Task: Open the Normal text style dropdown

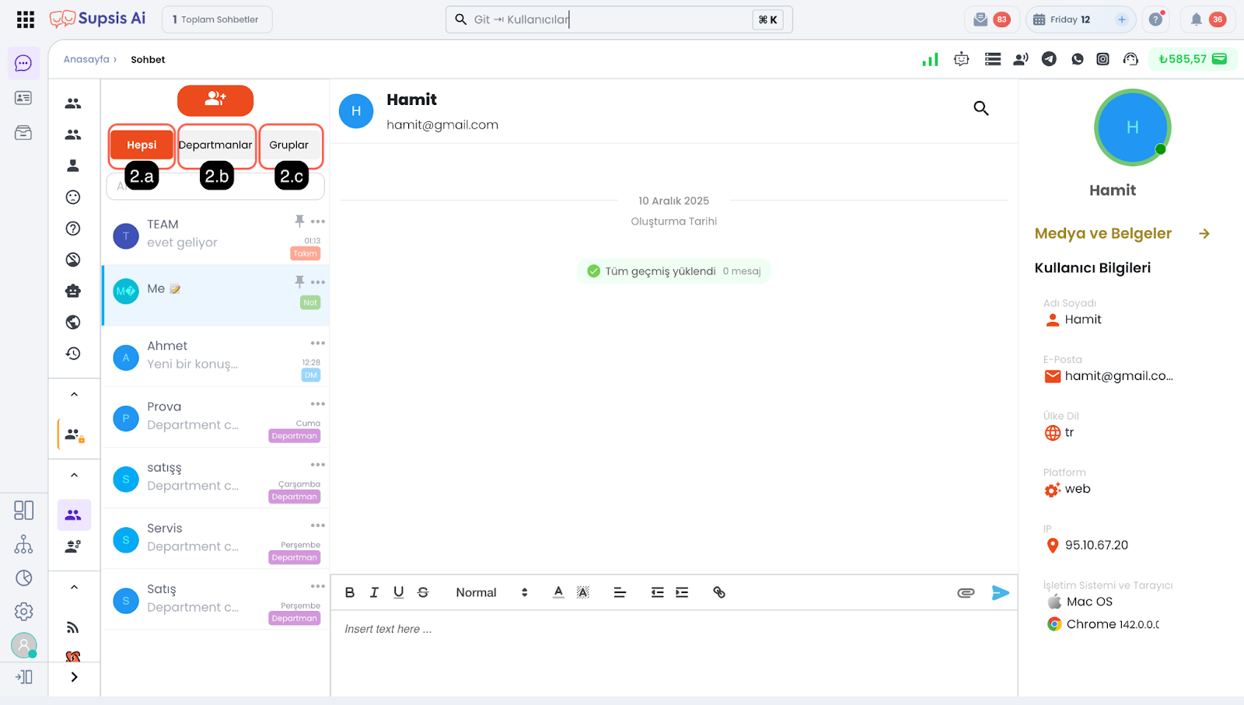Action: point(491,592)
